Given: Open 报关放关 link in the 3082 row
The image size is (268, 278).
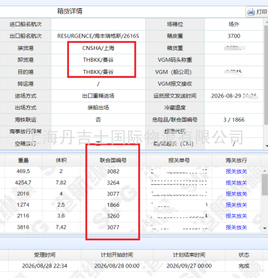Looking at the screenshot, I should (x=236, y=172).
